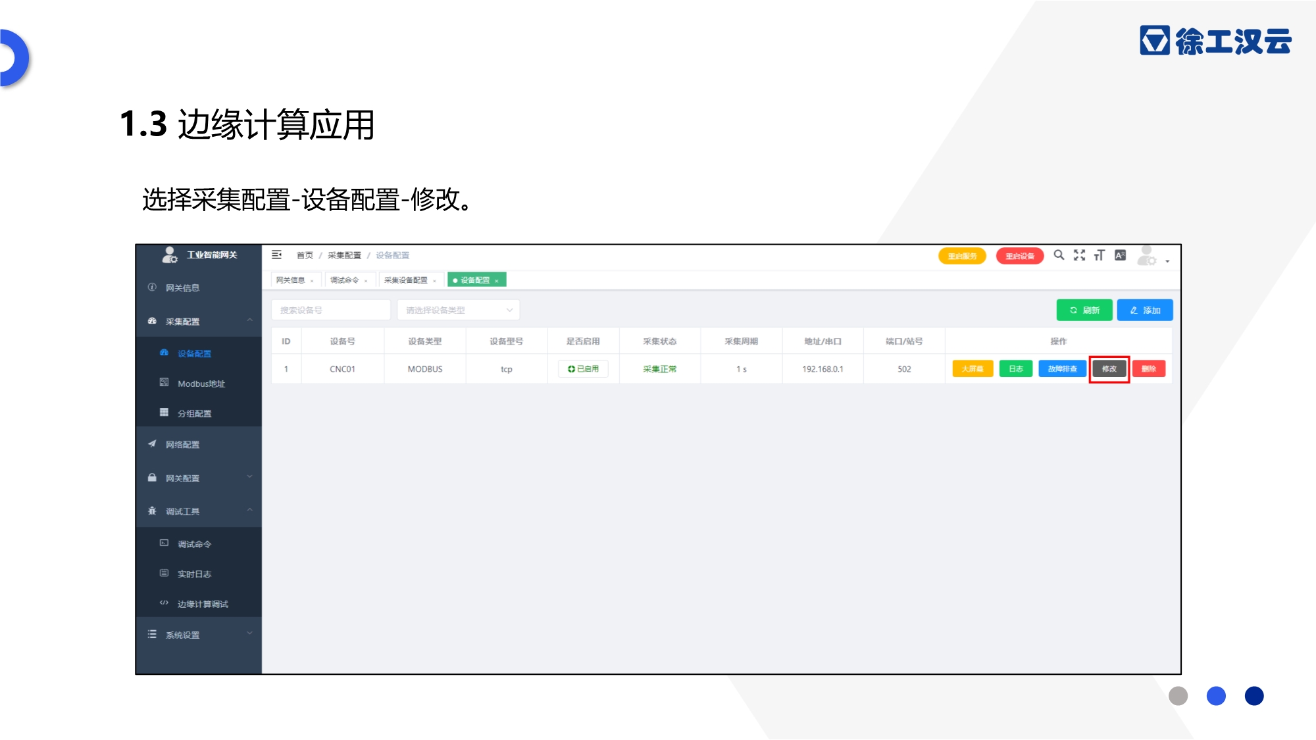Expand the 系统设置 sidebar chevron
1316x740 pixels.
249,633
